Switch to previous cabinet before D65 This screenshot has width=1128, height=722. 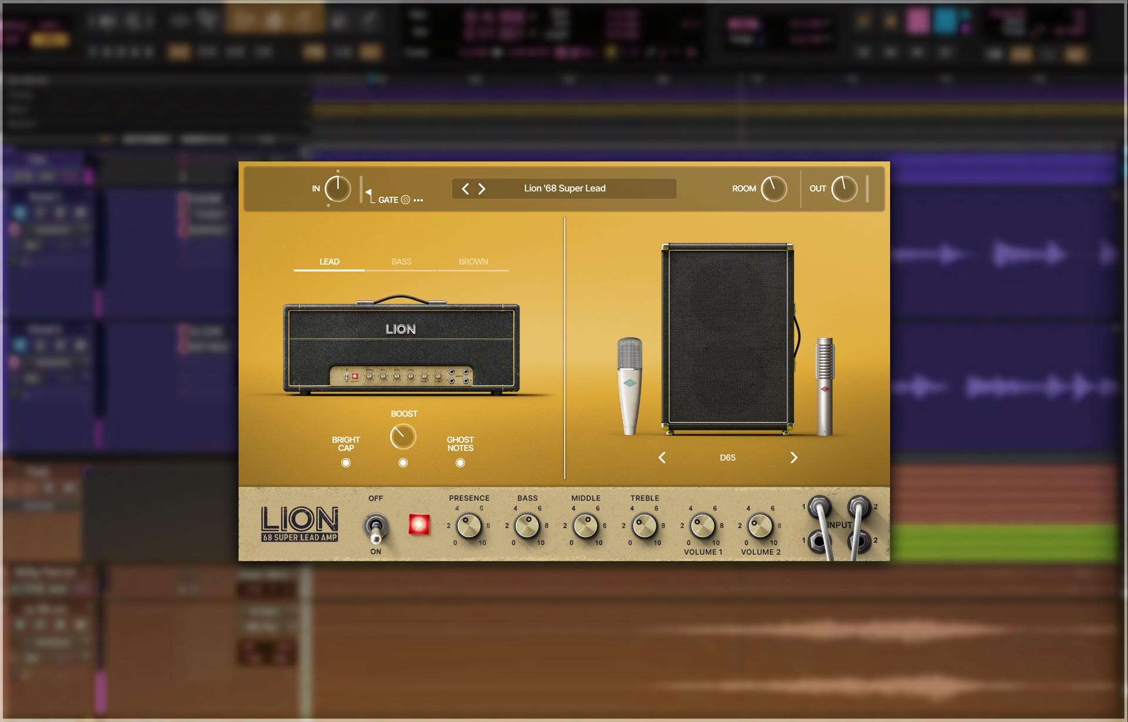pyautogui.click(x=662, y=458)
